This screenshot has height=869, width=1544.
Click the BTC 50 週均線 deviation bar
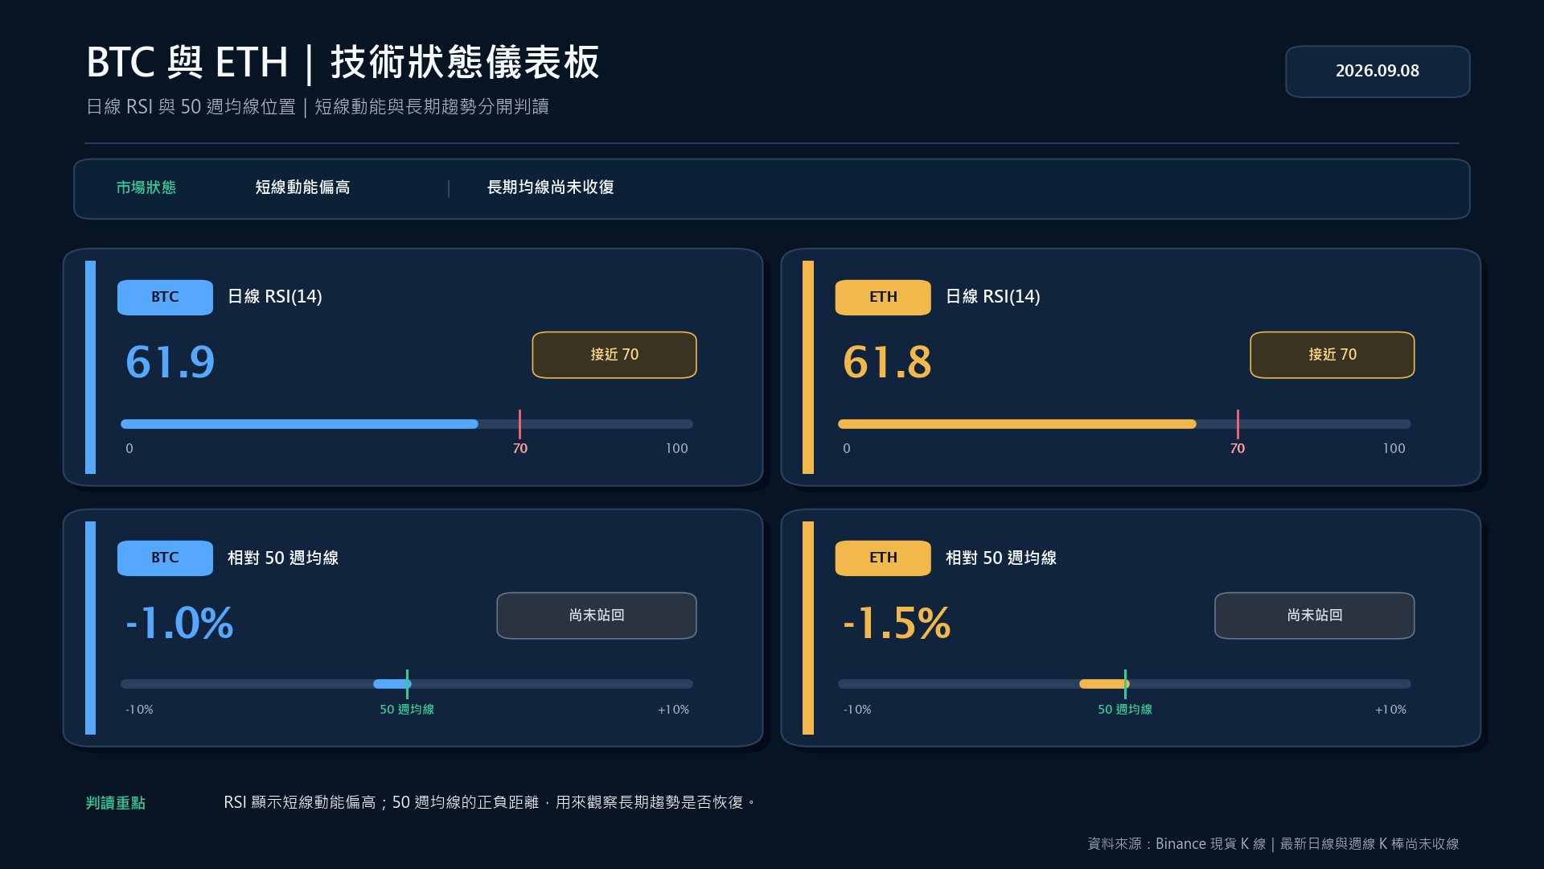407,684
